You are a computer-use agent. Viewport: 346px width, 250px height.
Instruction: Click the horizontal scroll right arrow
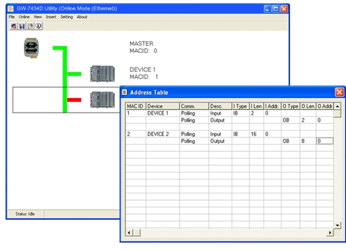[330, 233]
